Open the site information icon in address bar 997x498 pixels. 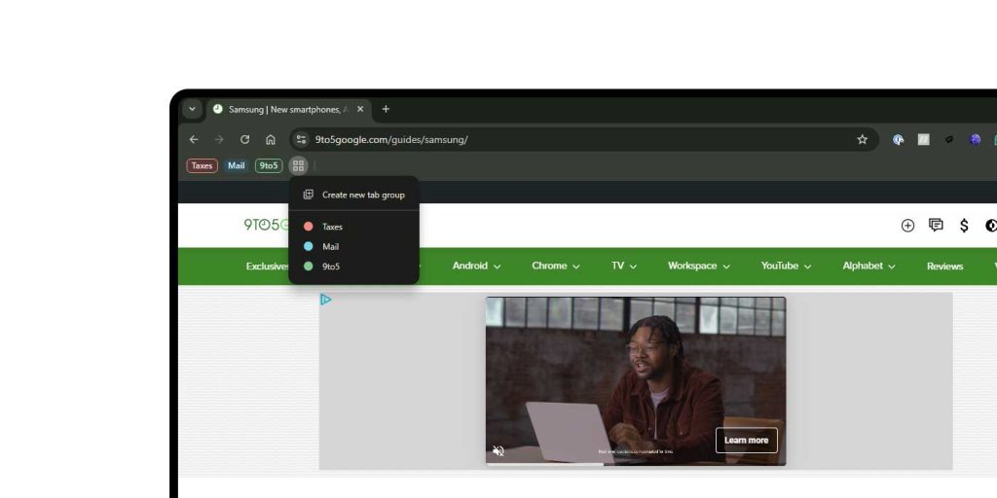point(302,139)
